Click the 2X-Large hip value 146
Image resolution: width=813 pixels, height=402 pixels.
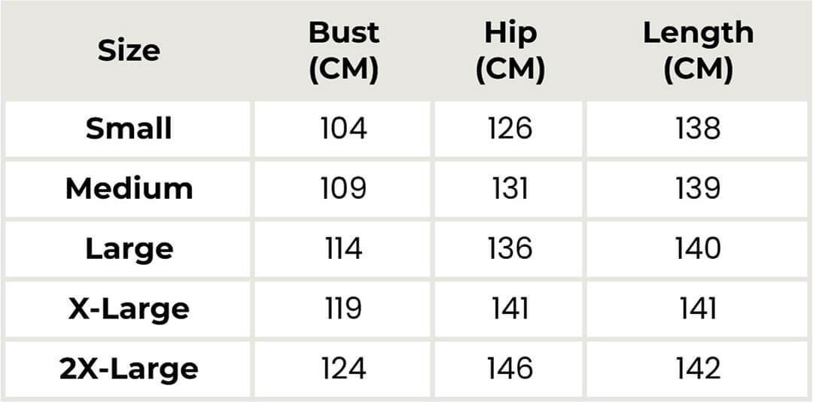coord(510,370)
